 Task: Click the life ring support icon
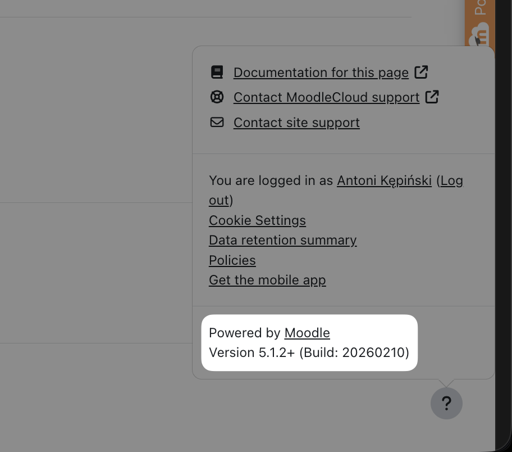217,97
